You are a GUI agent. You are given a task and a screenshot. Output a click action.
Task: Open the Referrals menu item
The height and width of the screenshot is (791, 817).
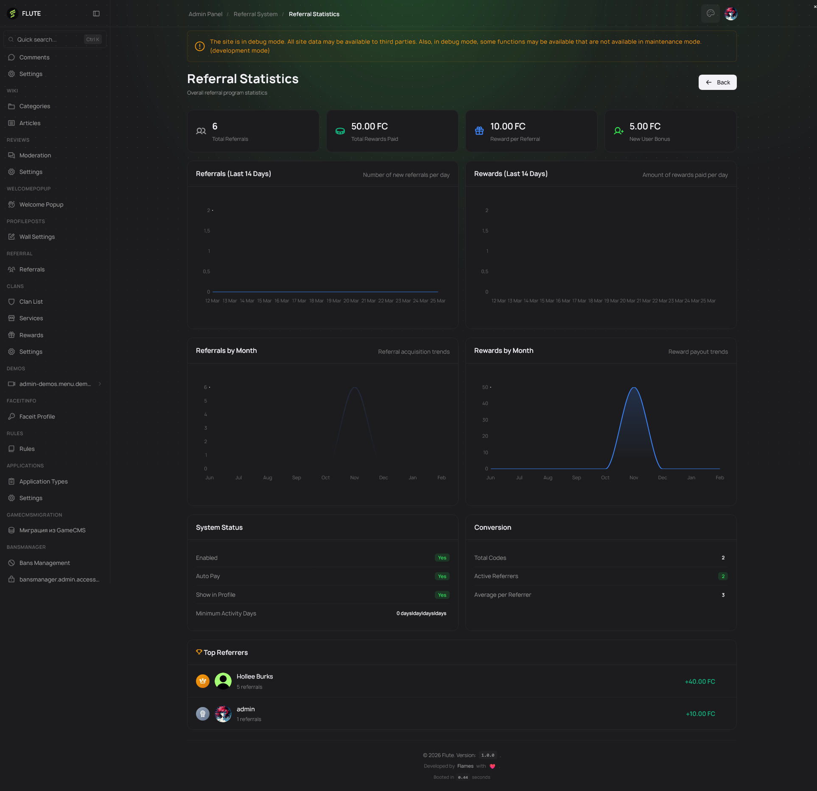click(x=32, y=269)
